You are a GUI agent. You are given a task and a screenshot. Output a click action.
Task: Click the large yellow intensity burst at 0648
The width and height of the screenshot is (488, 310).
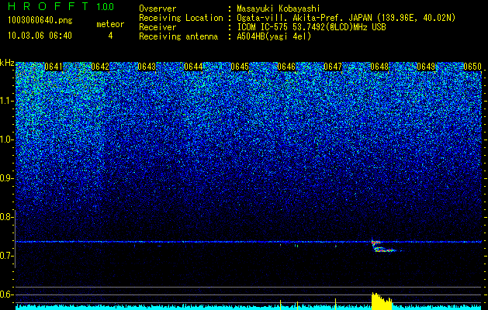tap(382, 301)
